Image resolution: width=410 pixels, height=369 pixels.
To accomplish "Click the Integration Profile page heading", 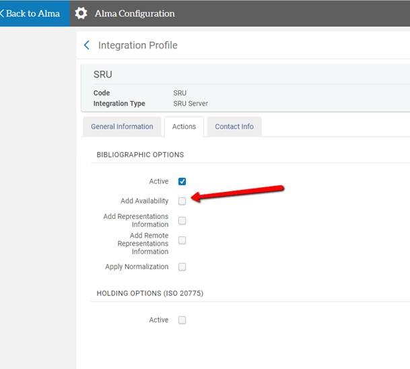I will tap(138, 45).
